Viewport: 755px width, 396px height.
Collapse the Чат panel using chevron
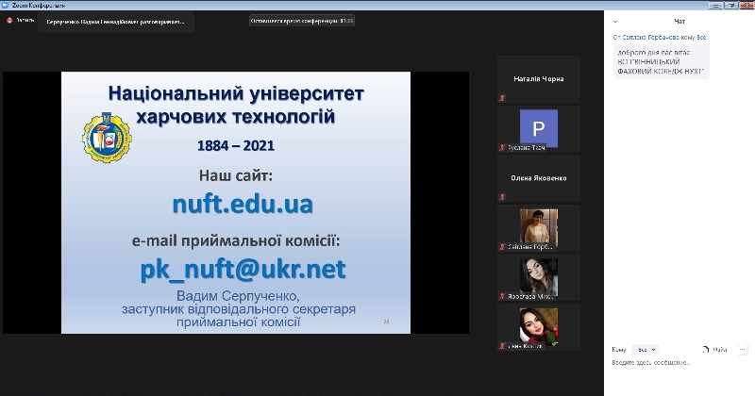[x=615, y=20]
